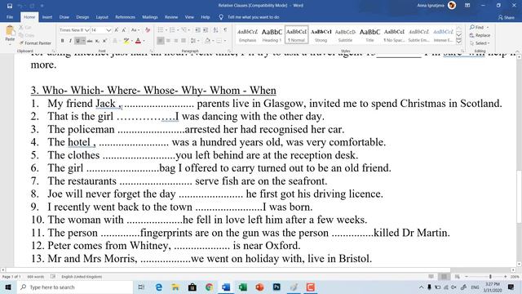Apply superscript formatting
The height and width of the screenshot is (294, 522).
[x=104, y=41]
